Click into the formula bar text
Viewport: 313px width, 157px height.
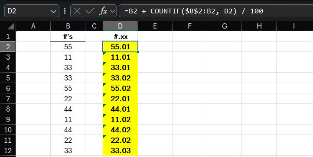click(x=216, y=11)
